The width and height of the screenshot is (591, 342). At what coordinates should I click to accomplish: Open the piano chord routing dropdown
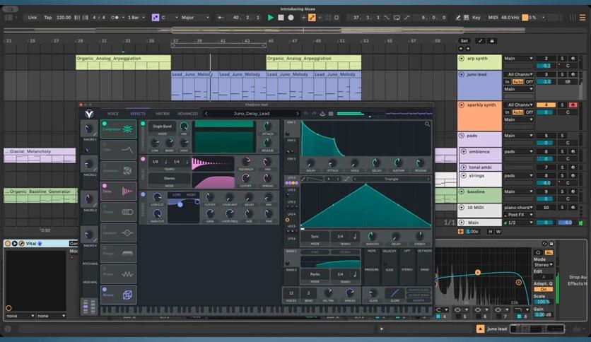518,208
